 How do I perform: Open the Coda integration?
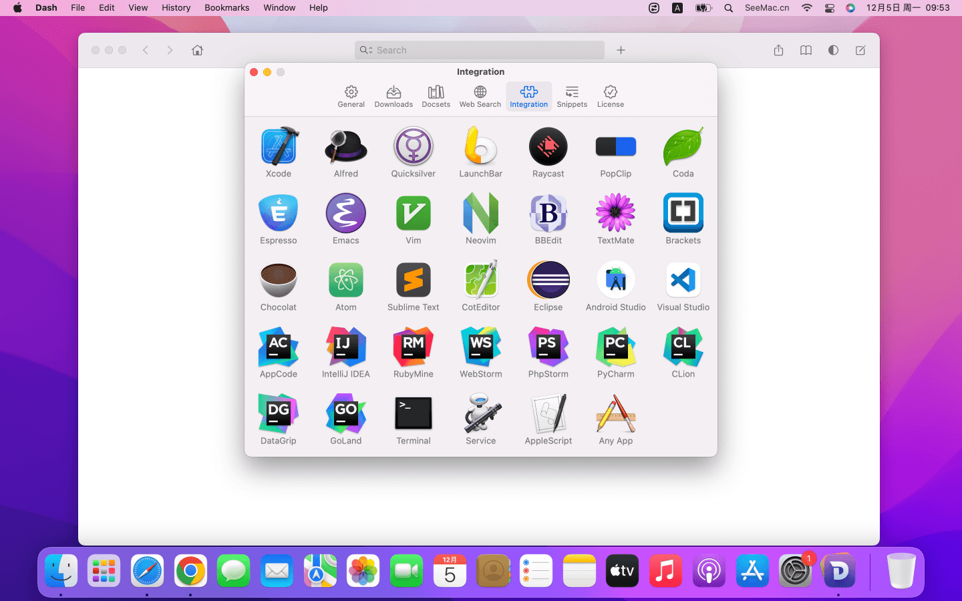tap(683, 146)
